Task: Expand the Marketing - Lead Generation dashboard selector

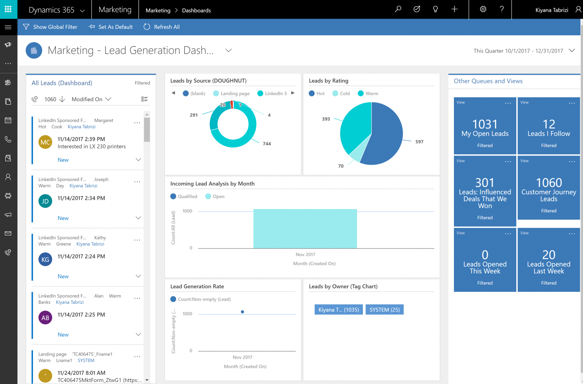Action: pos(228,50)
